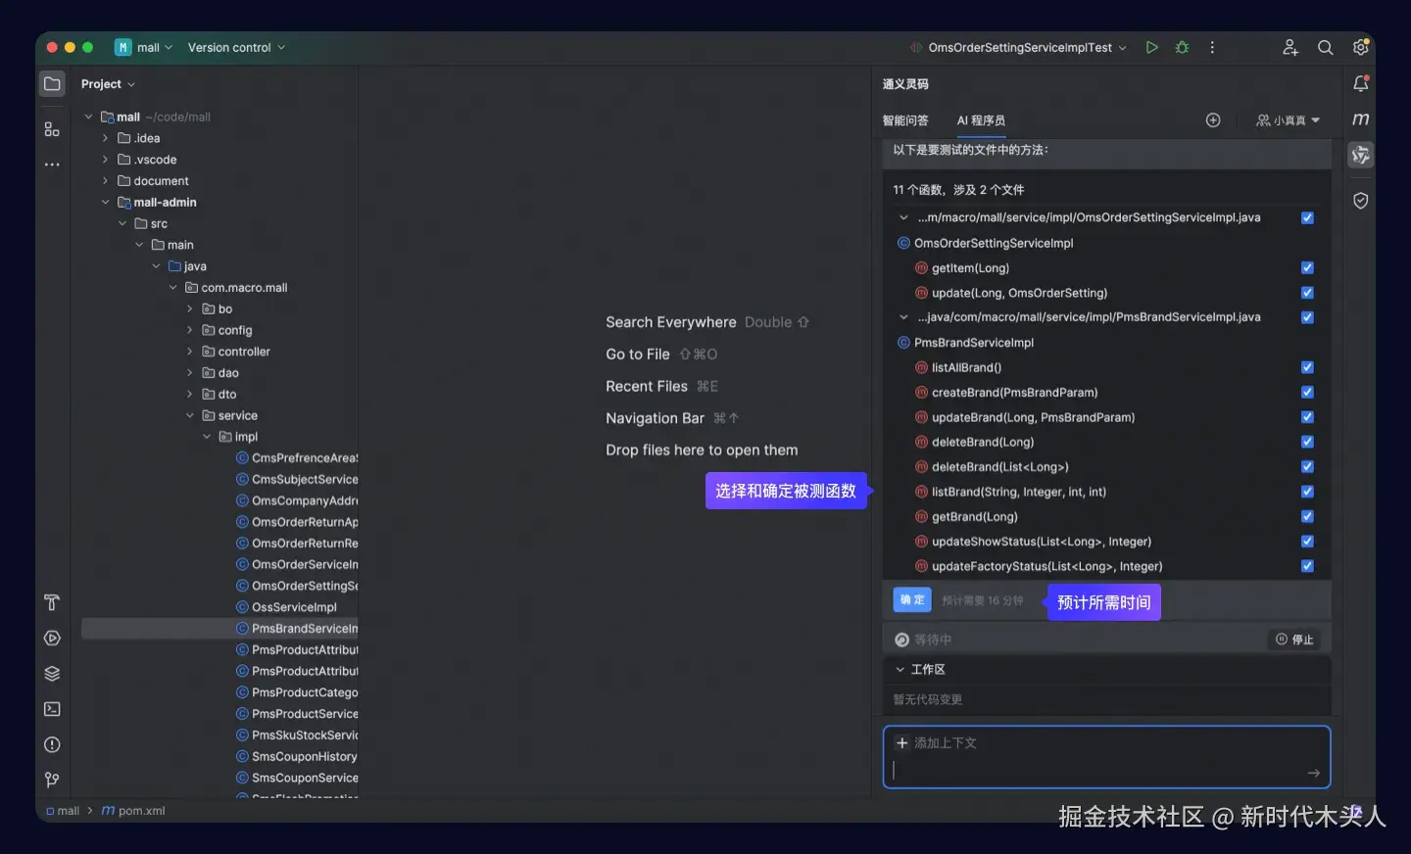Show more tool windows ellipsis icon
This screenshot has height=854, width=1411.
click(52, 165)
